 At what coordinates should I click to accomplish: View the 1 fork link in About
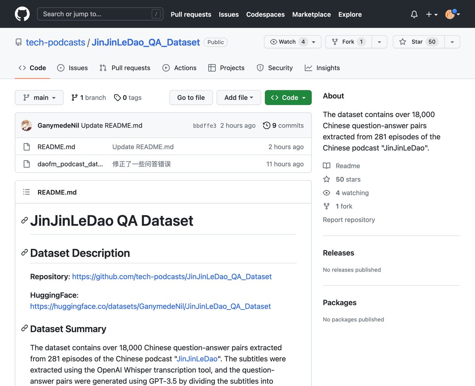338,206
